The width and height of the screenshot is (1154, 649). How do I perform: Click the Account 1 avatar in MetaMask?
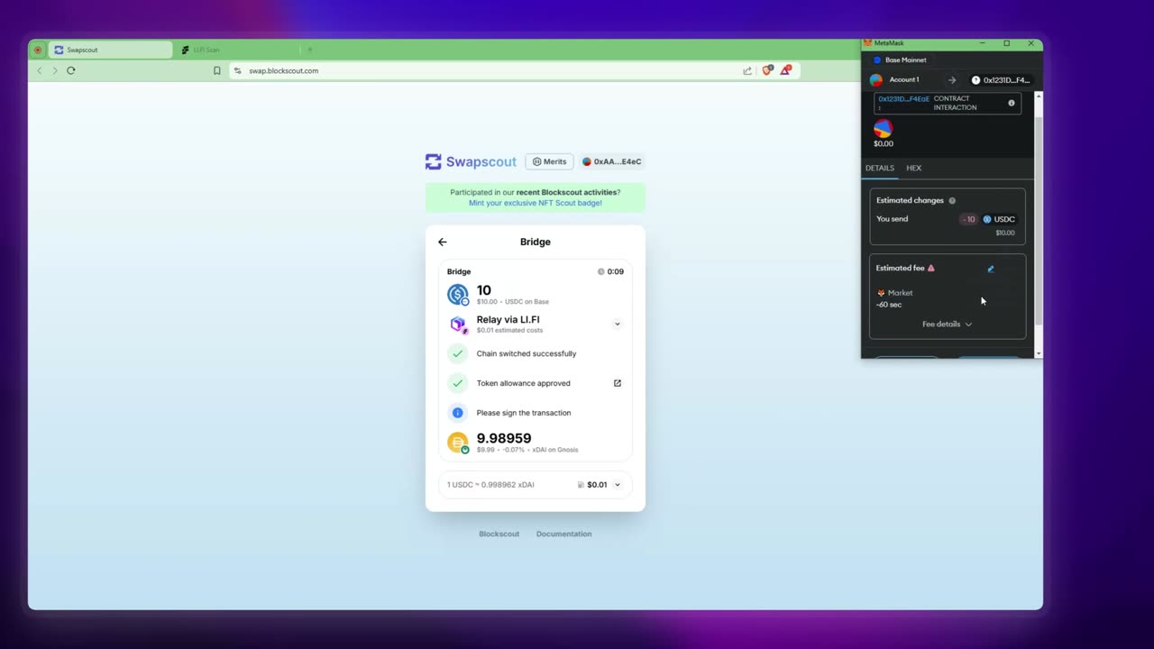876,79
